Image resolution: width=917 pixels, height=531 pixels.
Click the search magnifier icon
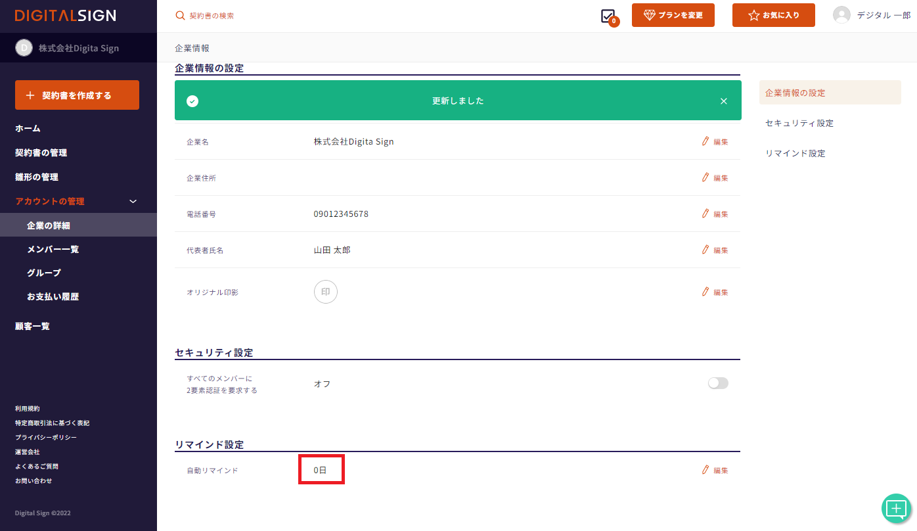180,15
